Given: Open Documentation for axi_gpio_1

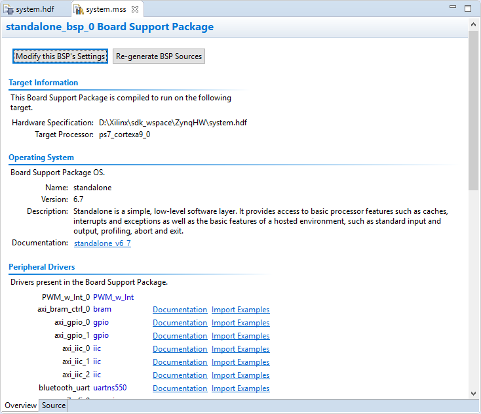Looking at the screenshot, I should [180, 336].
